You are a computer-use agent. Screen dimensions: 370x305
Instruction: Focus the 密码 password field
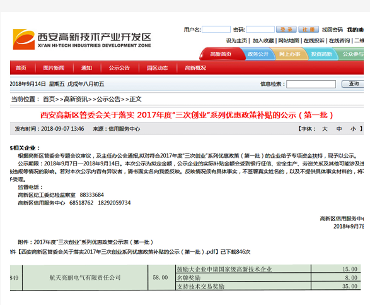(x=260, y=30)
